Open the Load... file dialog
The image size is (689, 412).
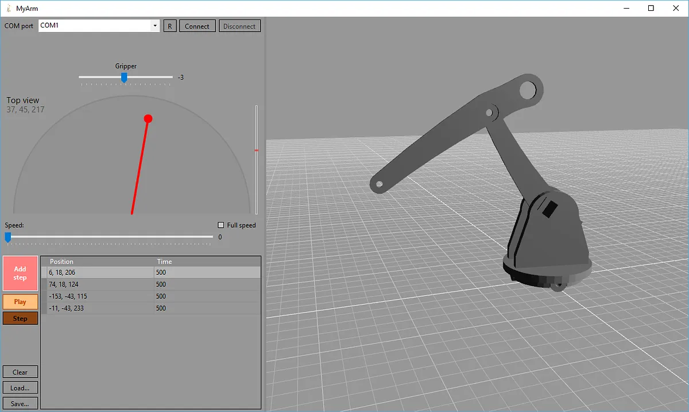[20, 387]
